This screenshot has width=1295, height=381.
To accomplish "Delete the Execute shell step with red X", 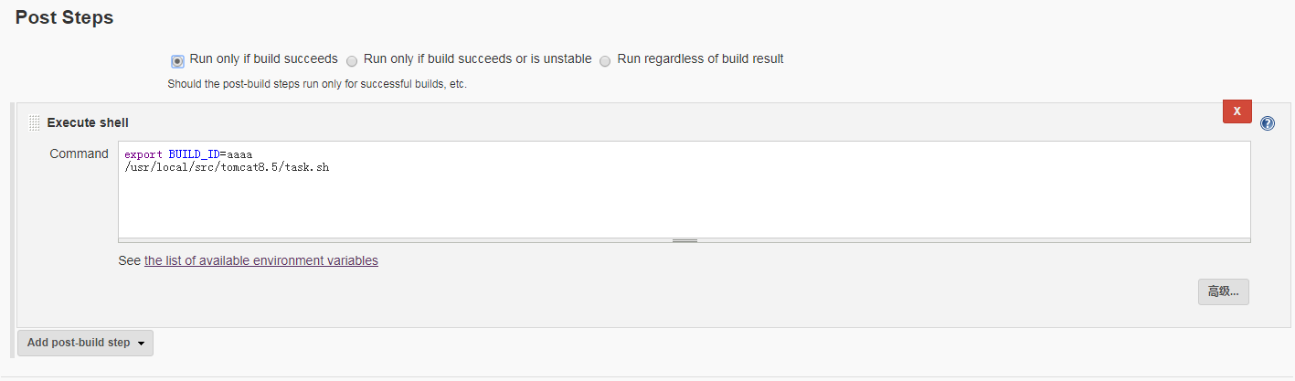I will click(1237, 111).
